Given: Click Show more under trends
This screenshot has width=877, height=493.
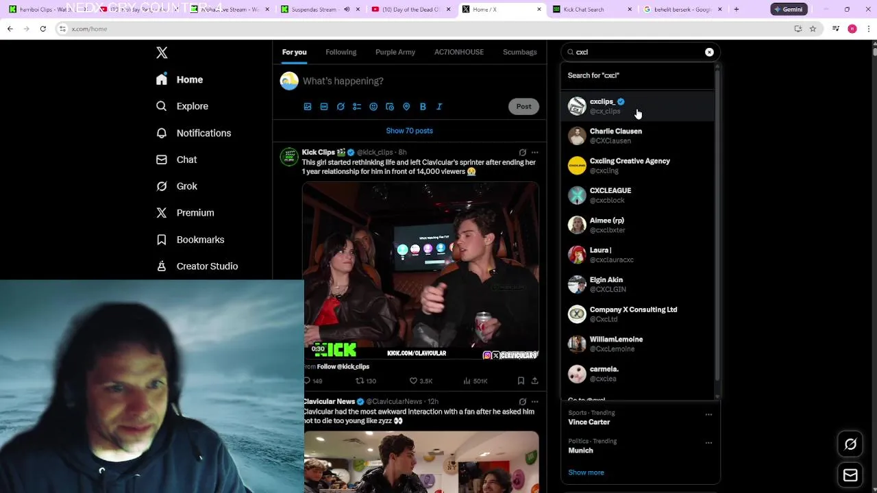Looking at the screenshot, I should point(586,472).
